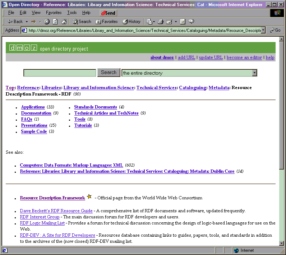286x255 pixels.
Task: Click the 'become an editor' link
Action: point(244,57)
